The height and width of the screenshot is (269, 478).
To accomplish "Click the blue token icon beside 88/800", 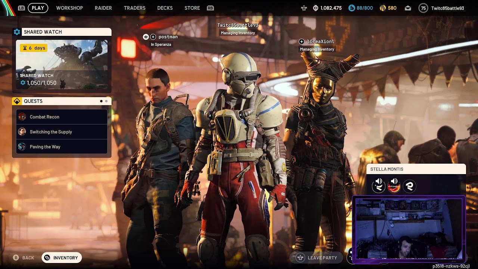I will click(x=351, y=8).
